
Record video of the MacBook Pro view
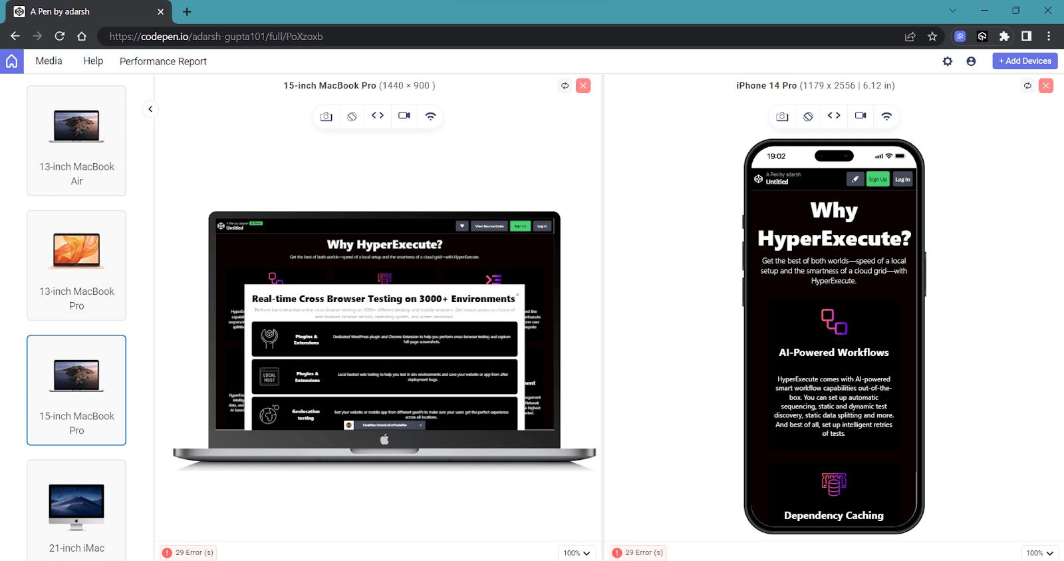tap(404, 116)
